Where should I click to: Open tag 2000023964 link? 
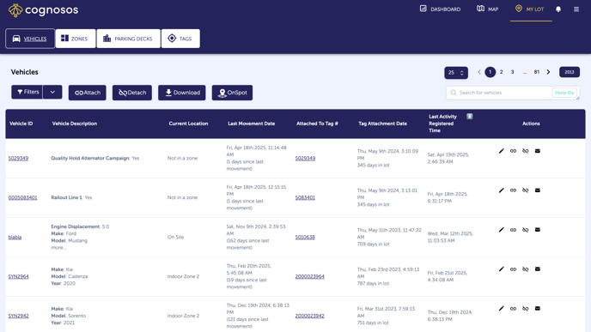pos(310,276)
